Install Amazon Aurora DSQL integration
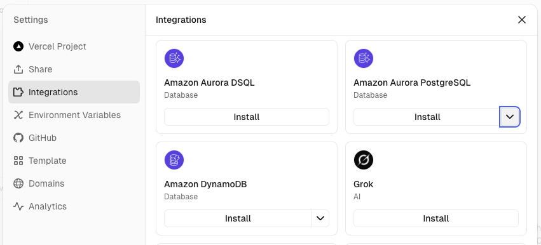This screenshot has height=245, width=541. pos(247,117)
